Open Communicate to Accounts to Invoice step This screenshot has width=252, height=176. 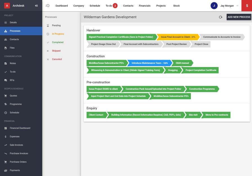coord(222,37)
